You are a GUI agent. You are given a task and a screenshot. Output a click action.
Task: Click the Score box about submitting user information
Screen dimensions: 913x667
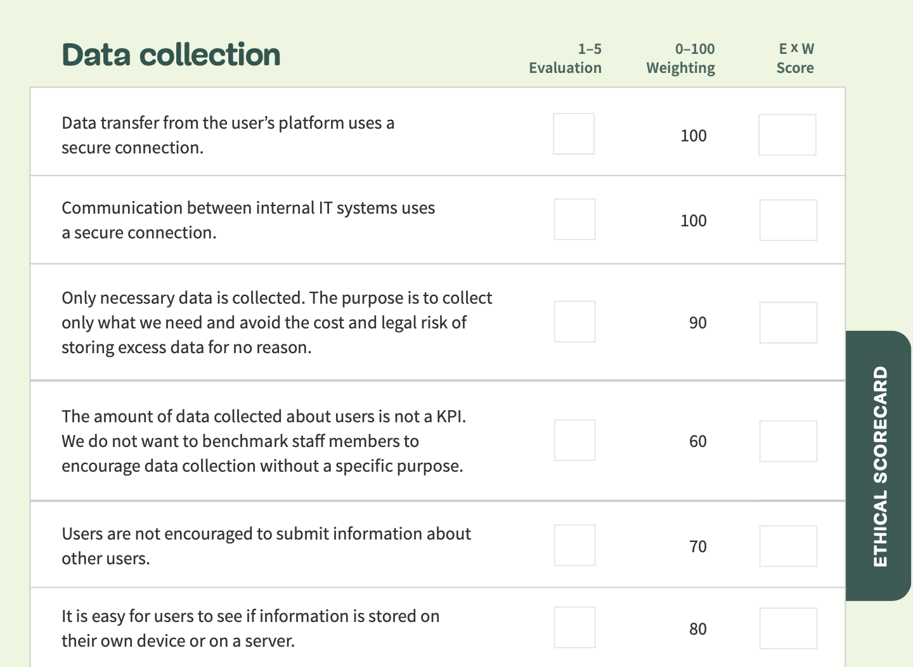click(x=788, y=545)
